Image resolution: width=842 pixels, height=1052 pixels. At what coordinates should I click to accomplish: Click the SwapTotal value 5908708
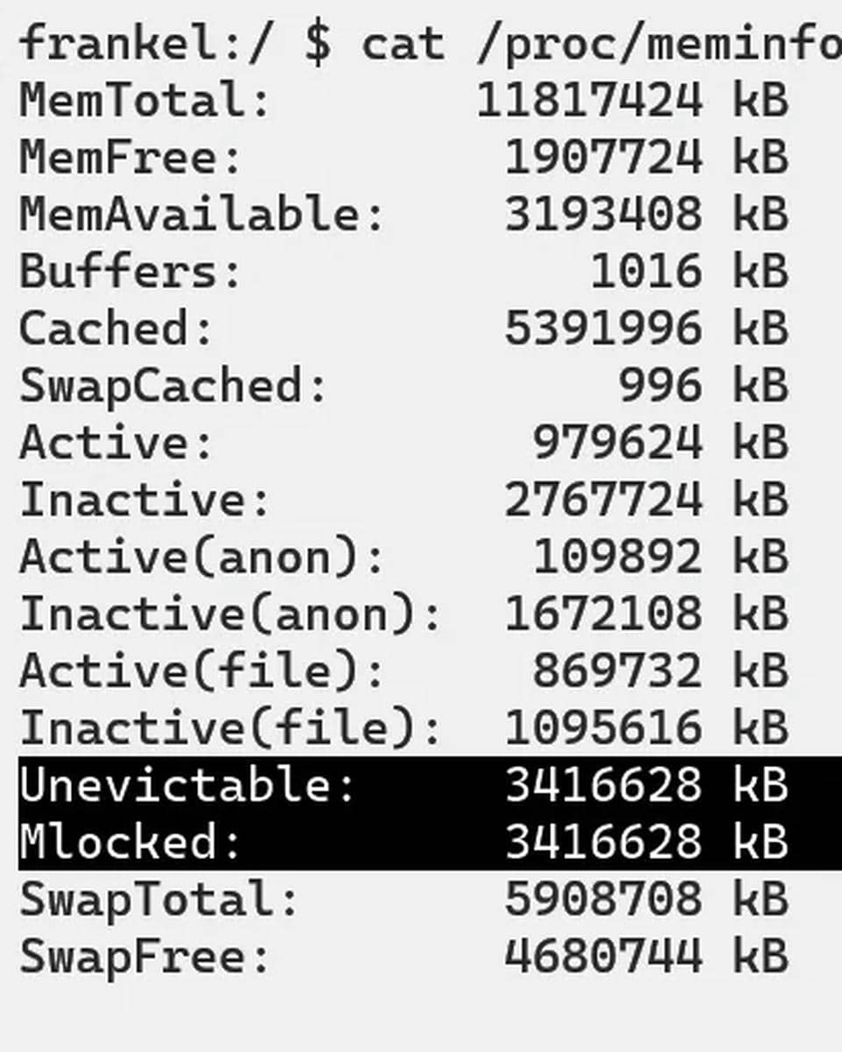[x=603, y=899]
